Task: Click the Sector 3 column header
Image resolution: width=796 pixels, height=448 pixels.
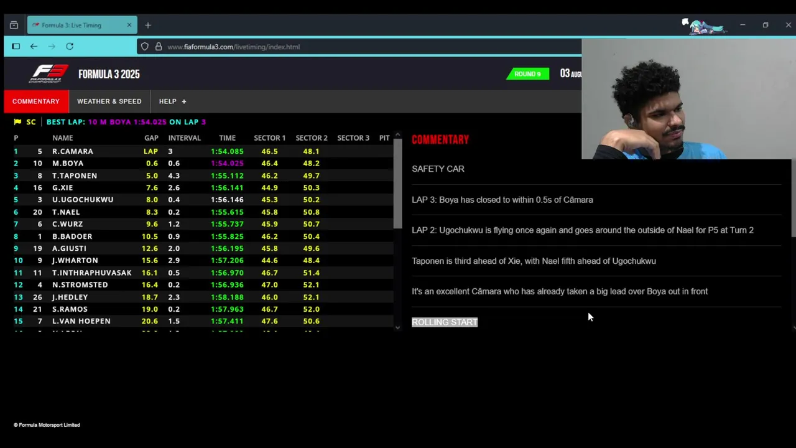Action: click(x=353, y=138)
